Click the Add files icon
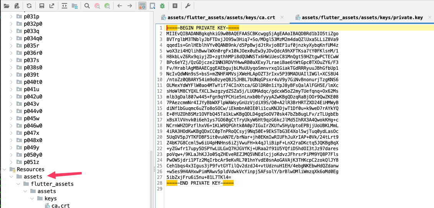 17,6
